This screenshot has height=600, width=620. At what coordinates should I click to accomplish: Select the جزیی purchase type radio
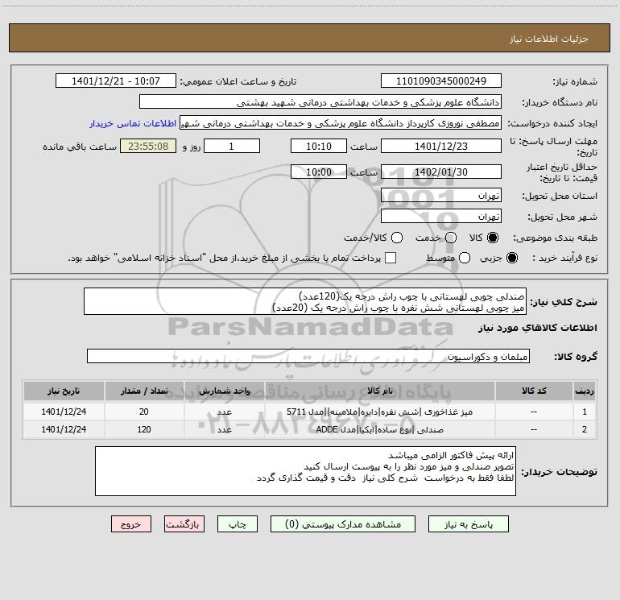[x=511, y=258]
